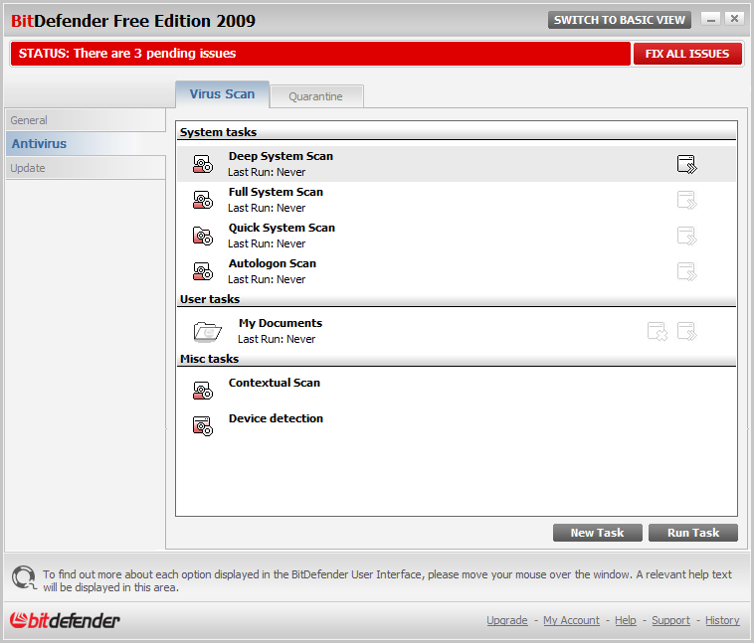
Task: Select the Quick System Scan label
Action: 282,228
